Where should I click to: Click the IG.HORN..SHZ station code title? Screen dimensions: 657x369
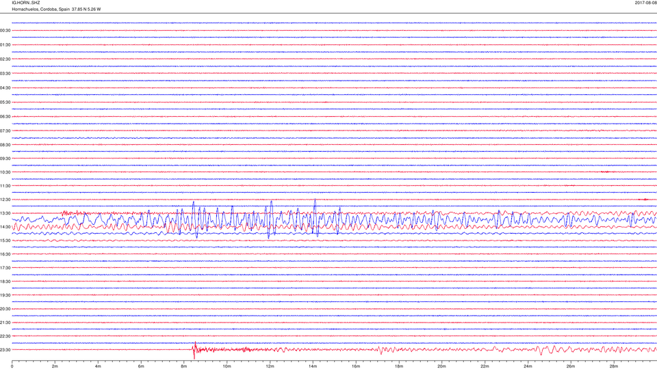26,3
